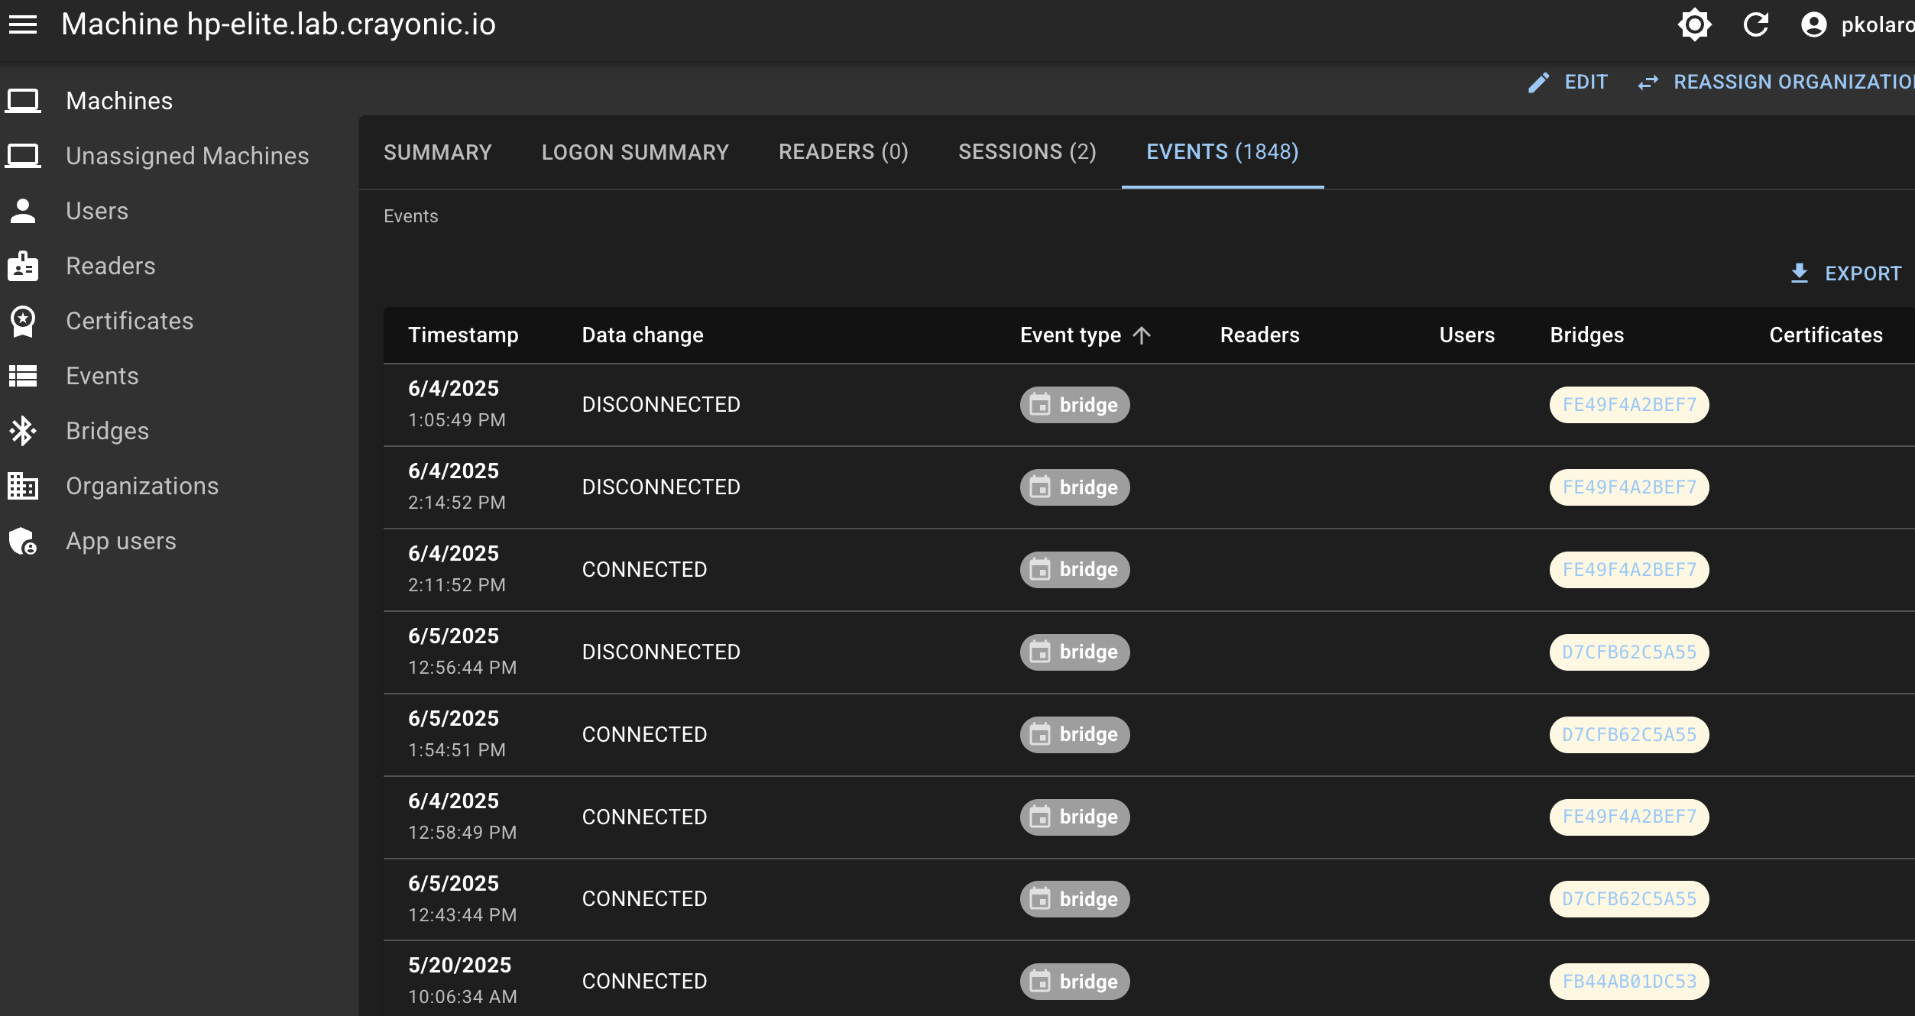Click the bridge chip in 2:11:52 PM row
The image size is (1915, 1016).
1074,570
